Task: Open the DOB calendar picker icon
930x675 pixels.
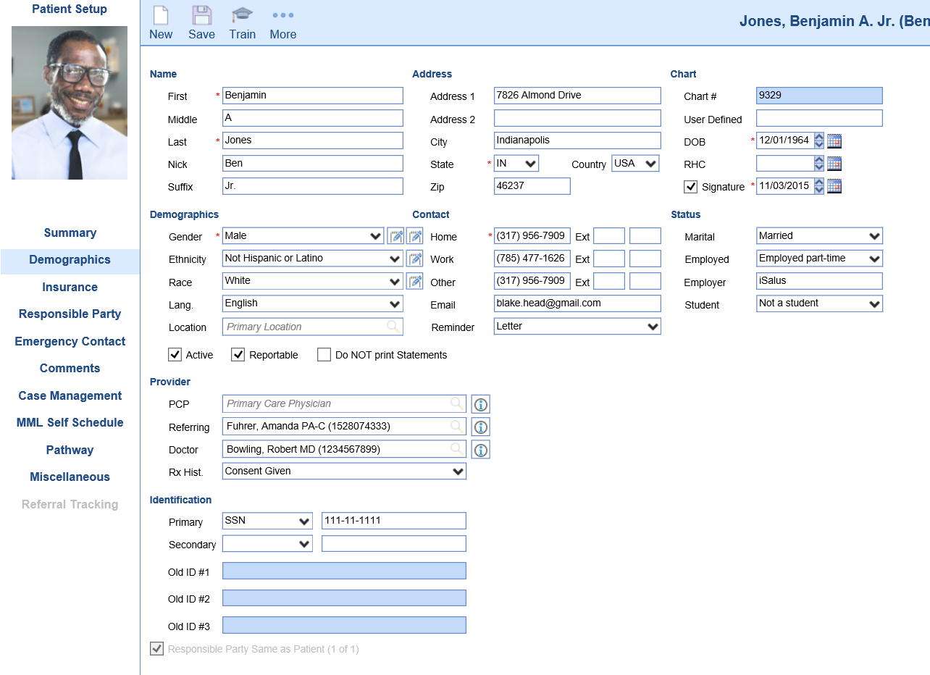Action: [834, 141]
